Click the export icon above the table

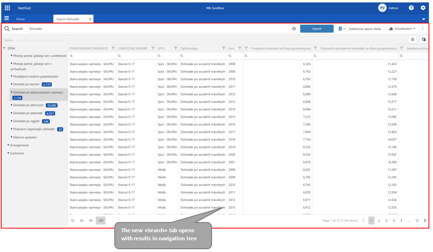tap(423, 39)
